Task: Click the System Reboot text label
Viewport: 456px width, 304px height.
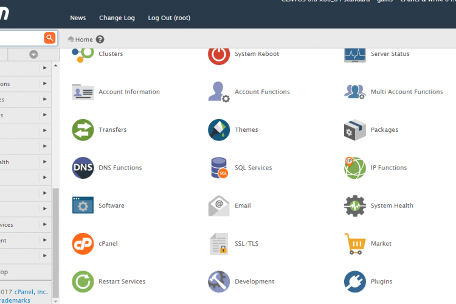Action: pos(257,54)
